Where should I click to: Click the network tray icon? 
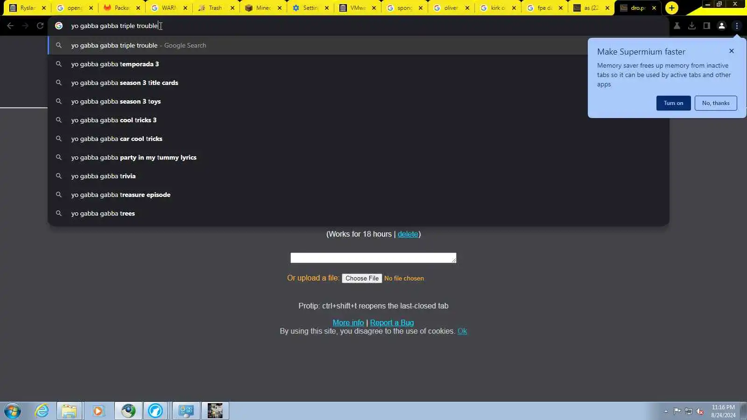(689, 411)
